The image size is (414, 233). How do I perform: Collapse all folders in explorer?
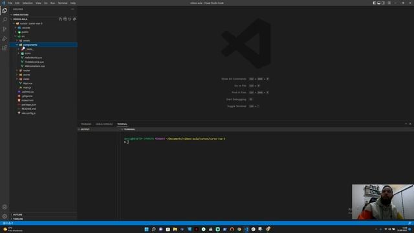[x=74, y=19]
